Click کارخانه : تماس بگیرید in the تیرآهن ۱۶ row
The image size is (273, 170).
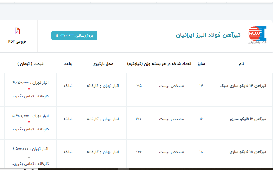(x=31, y=129)
